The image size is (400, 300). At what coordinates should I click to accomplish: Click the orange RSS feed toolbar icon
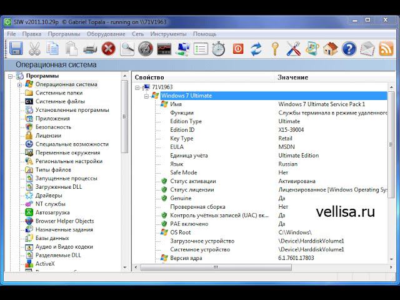point(386,49)
